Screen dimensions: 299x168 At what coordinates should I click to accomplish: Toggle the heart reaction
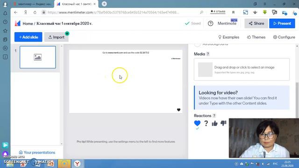197,123
